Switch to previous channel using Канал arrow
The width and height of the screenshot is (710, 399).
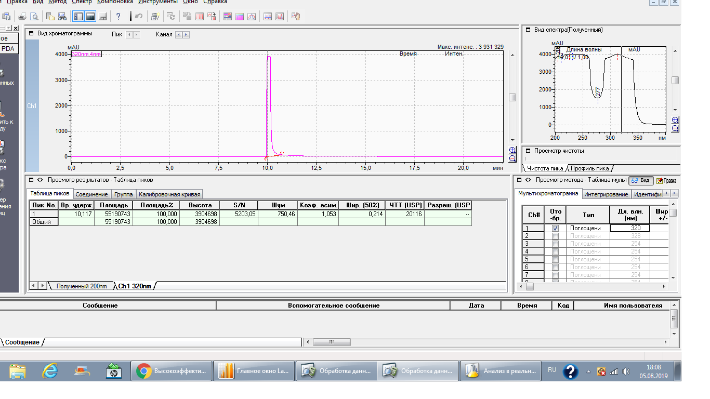point(178,35)
